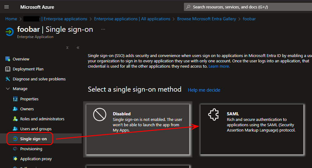Open the Learn more link
The image size is (312, 168).
point(219,66)
